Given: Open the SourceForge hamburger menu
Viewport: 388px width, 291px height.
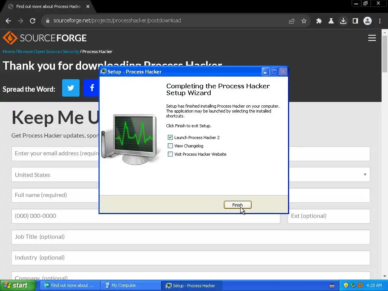Looking at the screenshot, I should click(x=372, y=38).
